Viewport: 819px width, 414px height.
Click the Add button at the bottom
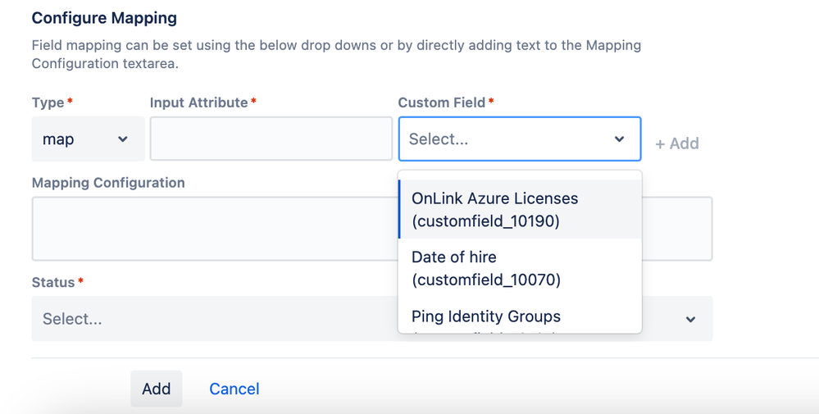coord(156,389)
